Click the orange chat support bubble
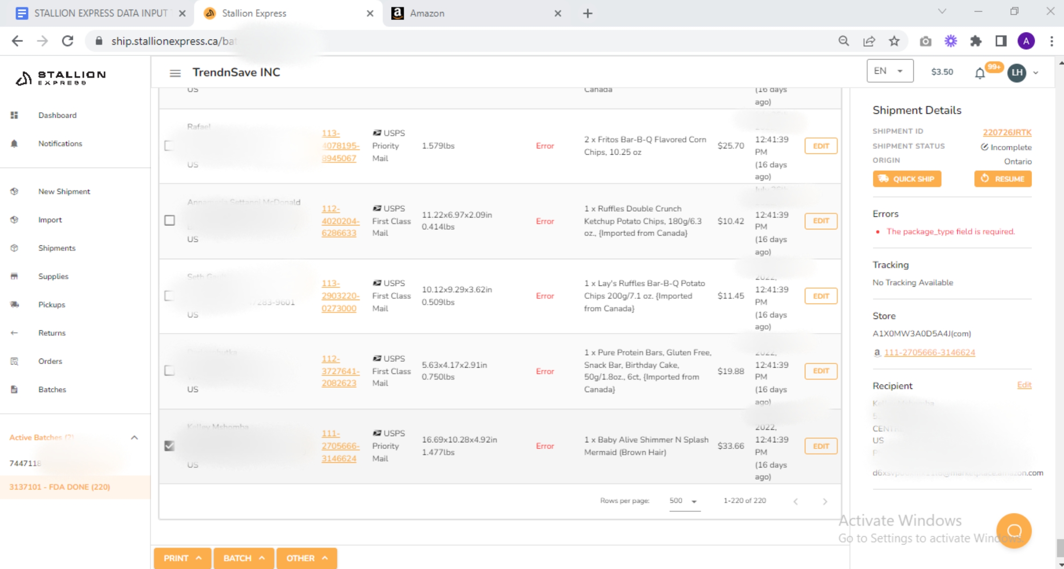Viewport: 1064px width, 569px height. 1014,530
